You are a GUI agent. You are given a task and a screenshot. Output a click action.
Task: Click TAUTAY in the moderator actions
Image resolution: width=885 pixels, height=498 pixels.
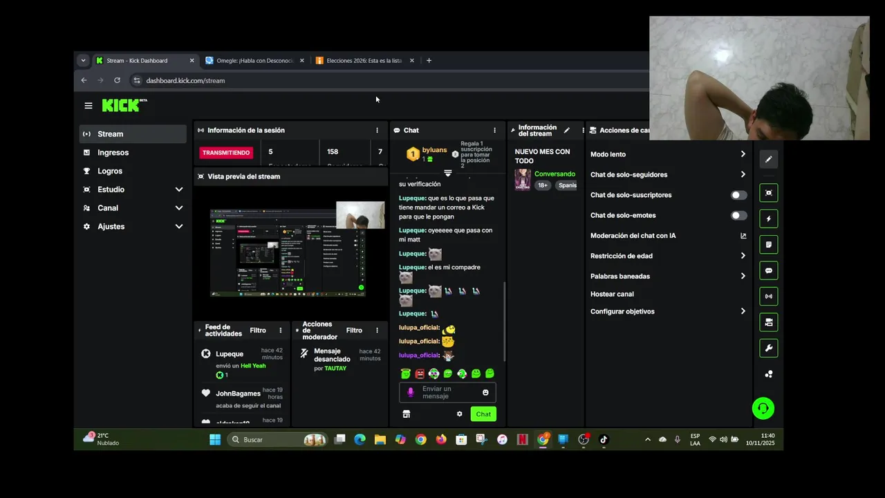[335, 369]
